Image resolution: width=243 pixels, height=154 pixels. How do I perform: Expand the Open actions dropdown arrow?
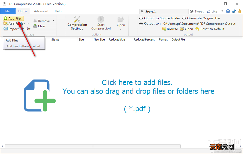[x=121, y=29]
